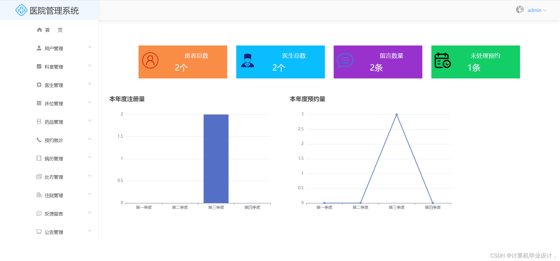
Task: Click the patient avatar icon on orange card
Action: click(150, 61)
